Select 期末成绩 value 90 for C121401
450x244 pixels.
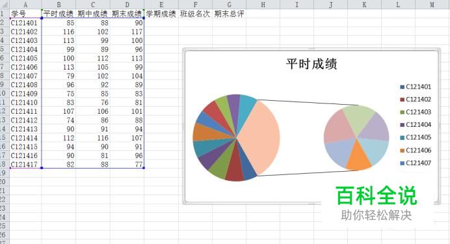click(x=127, y=23)
